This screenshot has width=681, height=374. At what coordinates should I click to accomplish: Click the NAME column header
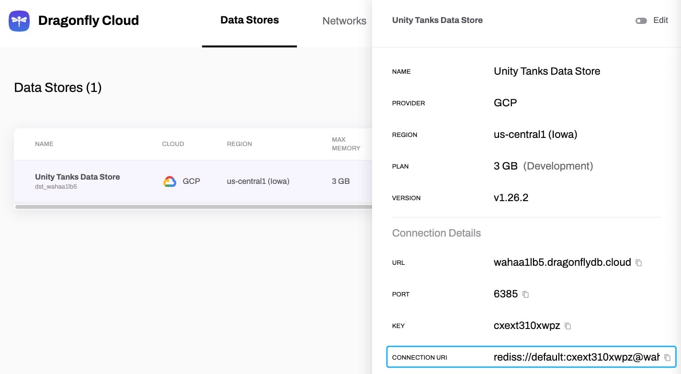click(44, 144)
